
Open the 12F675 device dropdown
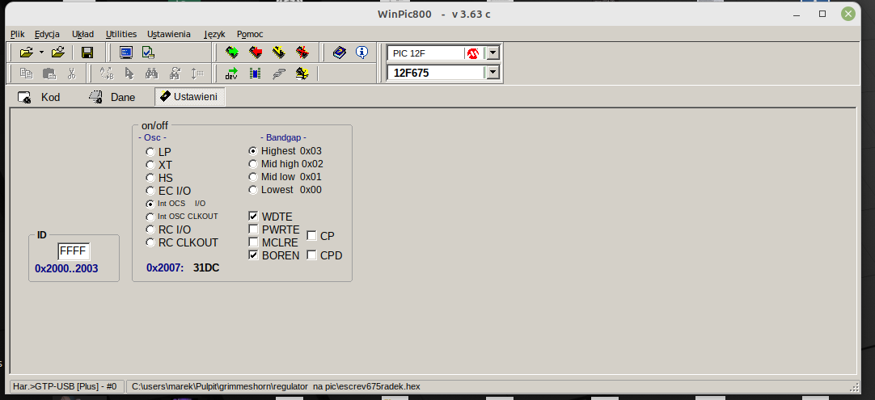[x=492, y=73]
